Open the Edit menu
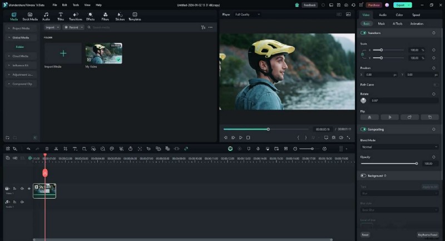This screenshot has width=445, height=241. pyautogui.click(x=65, y=5)
